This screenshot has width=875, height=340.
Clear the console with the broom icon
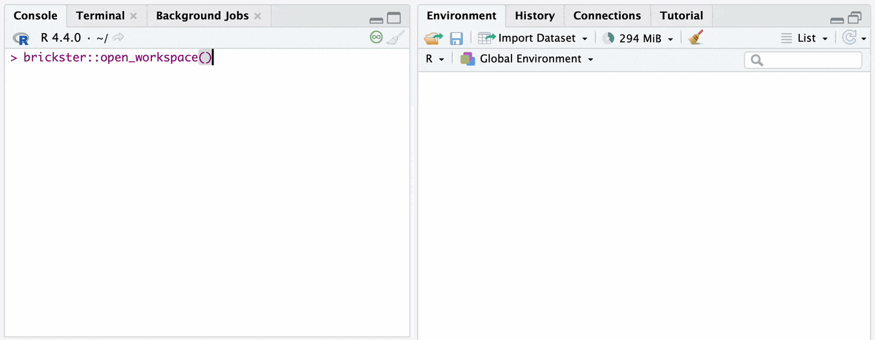click(x=395, y=37)
